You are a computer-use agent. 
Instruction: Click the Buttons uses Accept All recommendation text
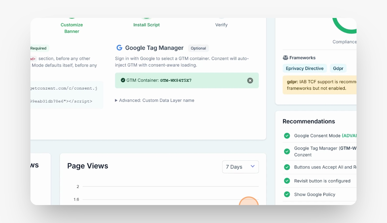[325, 167]
